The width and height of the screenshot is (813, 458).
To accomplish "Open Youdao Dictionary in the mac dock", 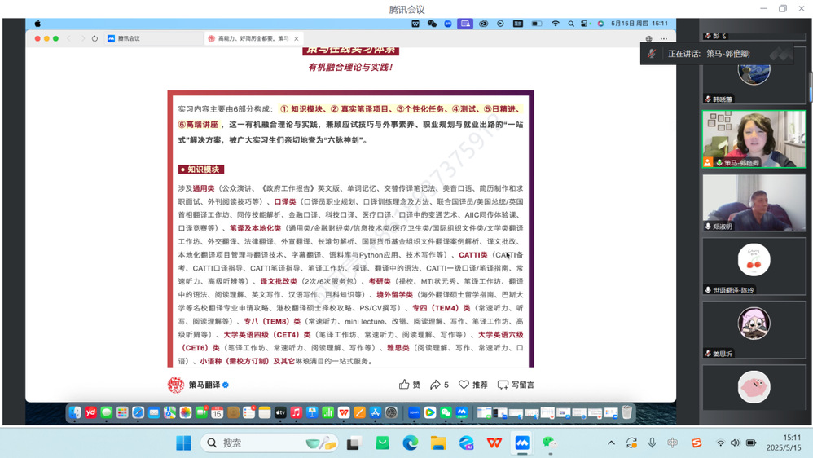I will tap(90, 412).
